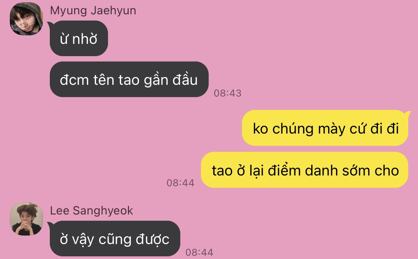This screenshot has height=259, width=418.
Task: Select the 'ờ vậy cũng được' message bubble
Action: pyautogui.click(x=115, y=239)
